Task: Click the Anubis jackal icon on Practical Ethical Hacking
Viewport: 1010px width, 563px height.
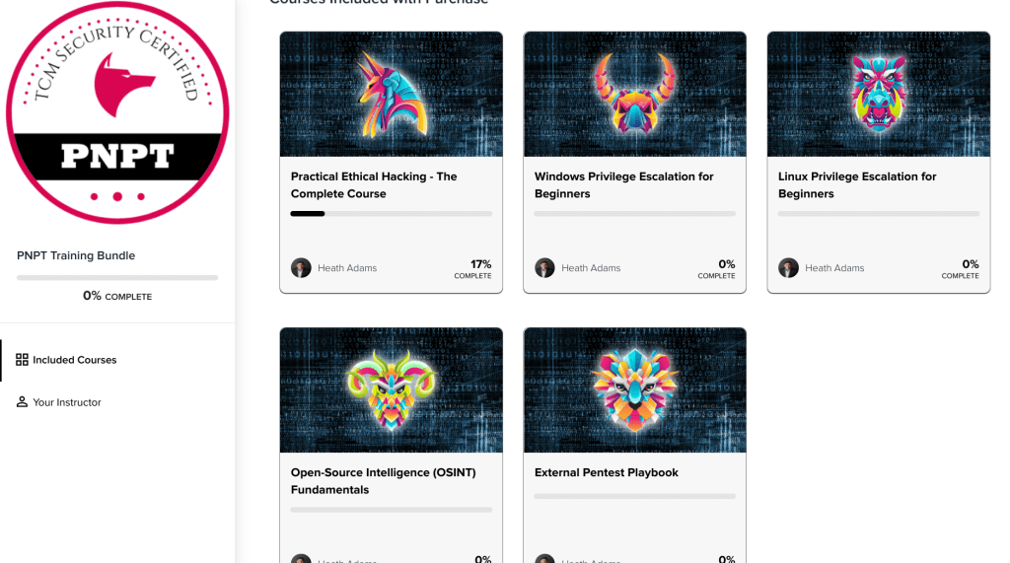Action: click(x=392, y=95)
